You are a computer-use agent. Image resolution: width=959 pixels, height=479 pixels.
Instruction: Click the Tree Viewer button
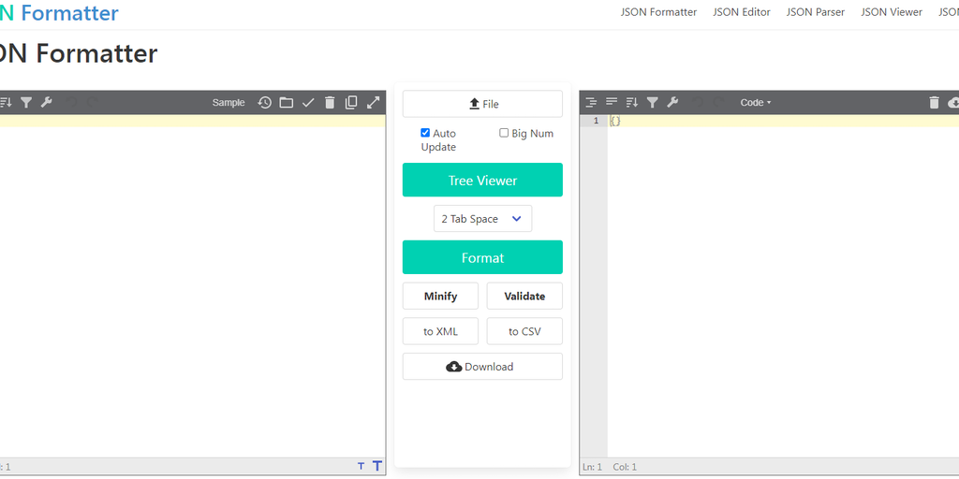click(x=482, y=181)
